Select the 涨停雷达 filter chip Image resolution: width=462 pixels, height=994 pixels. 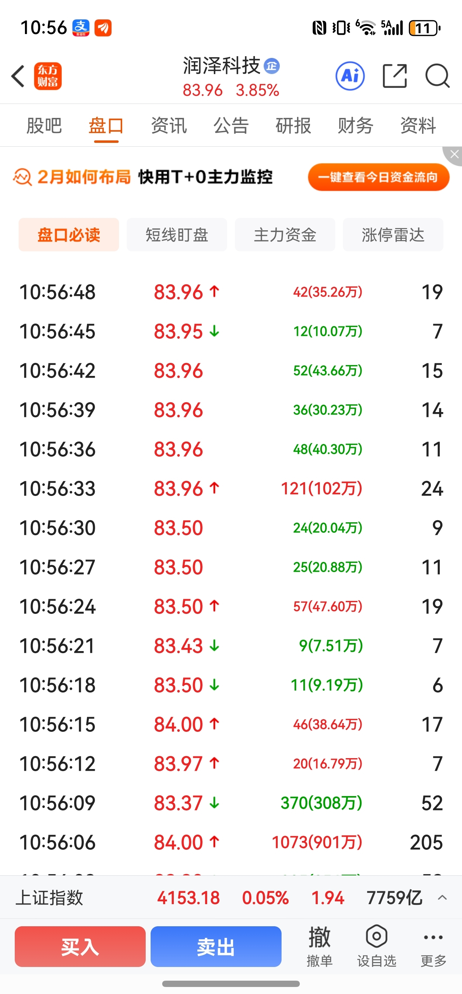coord(393,234)
